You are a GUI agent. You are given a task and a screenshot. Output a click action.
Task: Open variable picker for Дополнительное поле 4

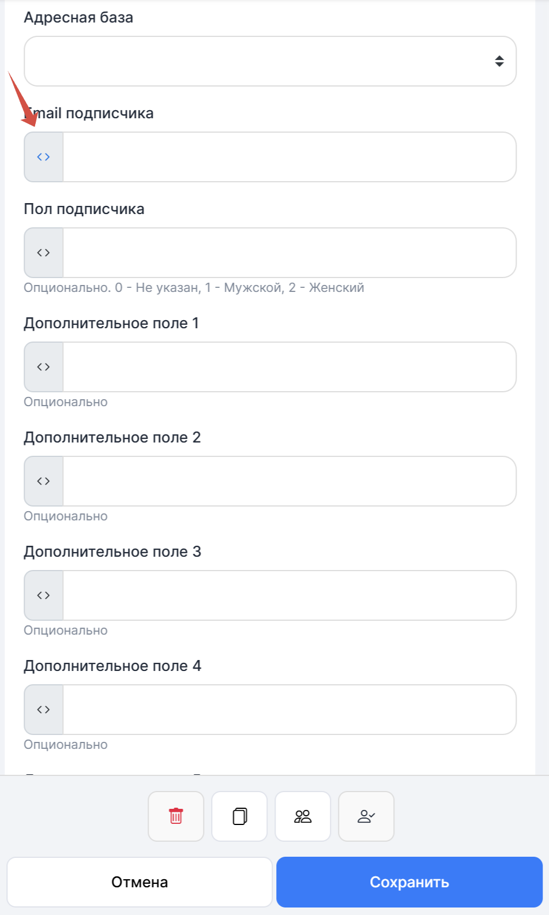pos(44,710)
